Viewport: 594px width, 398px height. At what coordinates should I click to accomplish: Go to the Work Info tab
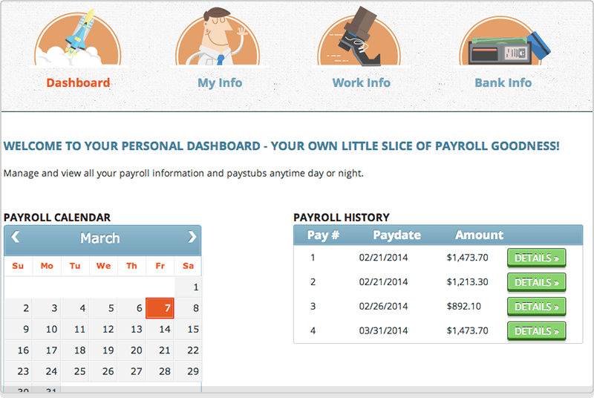(x=362, y=82)
